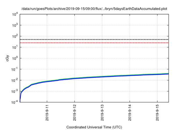Viewport: 186px width, 130px height.
Task: Click the 10^-3 y-axis label
Action: 15,91
